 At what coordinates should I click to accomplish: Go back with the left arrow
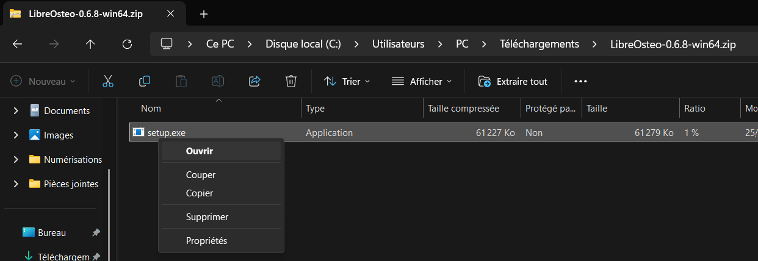18,44
